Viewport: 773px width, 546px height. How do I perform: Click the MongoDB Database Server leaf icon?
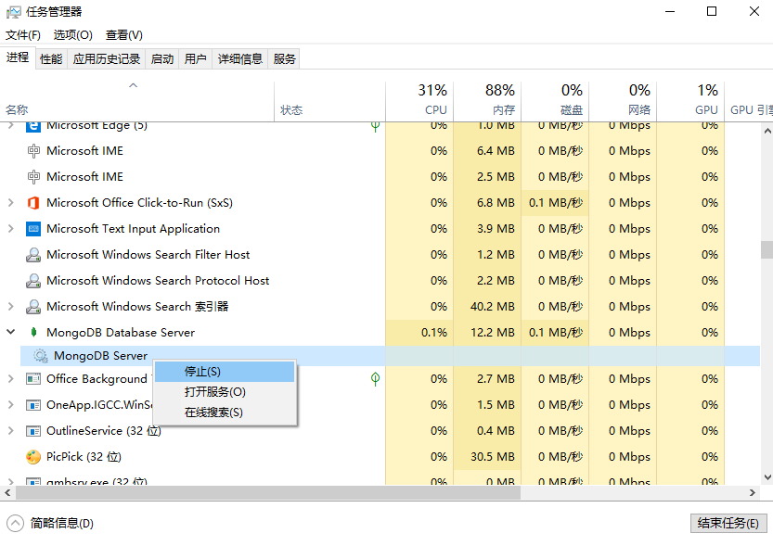click(33, 332)
